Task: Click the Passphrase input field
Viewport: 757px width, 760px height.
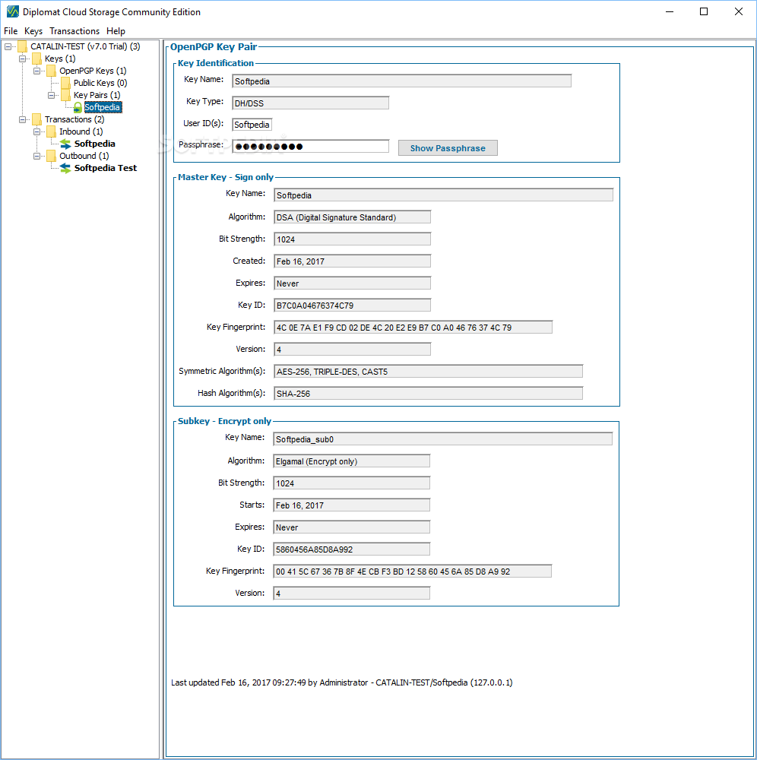Action: click(x=311, y=147)
